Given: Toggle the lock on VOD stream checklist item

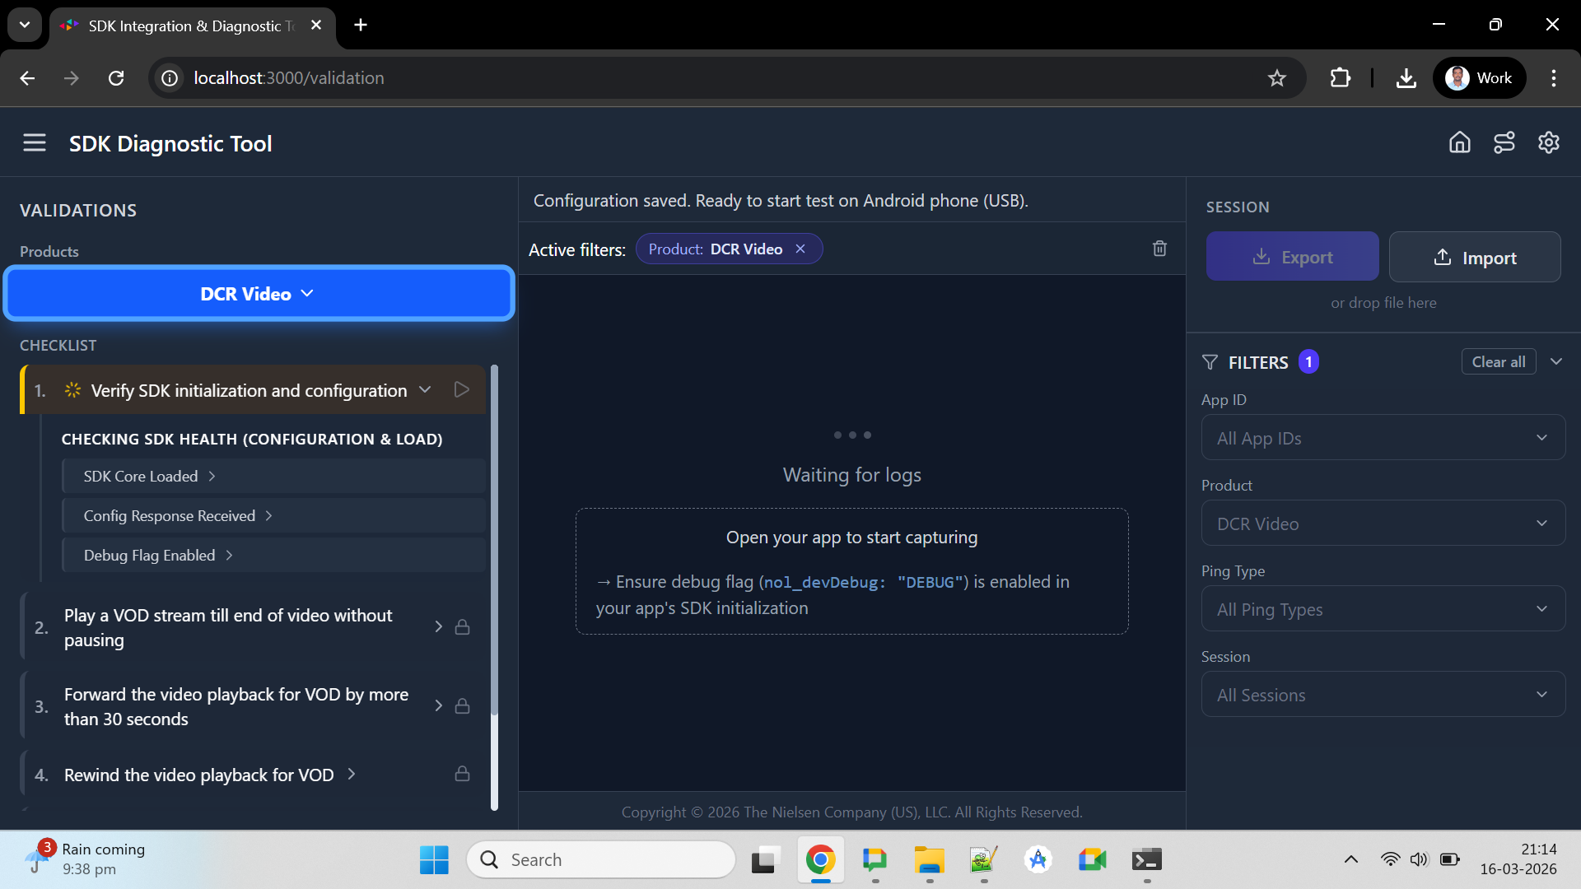Looking at the screenshot, I should (x=462, y=626).
